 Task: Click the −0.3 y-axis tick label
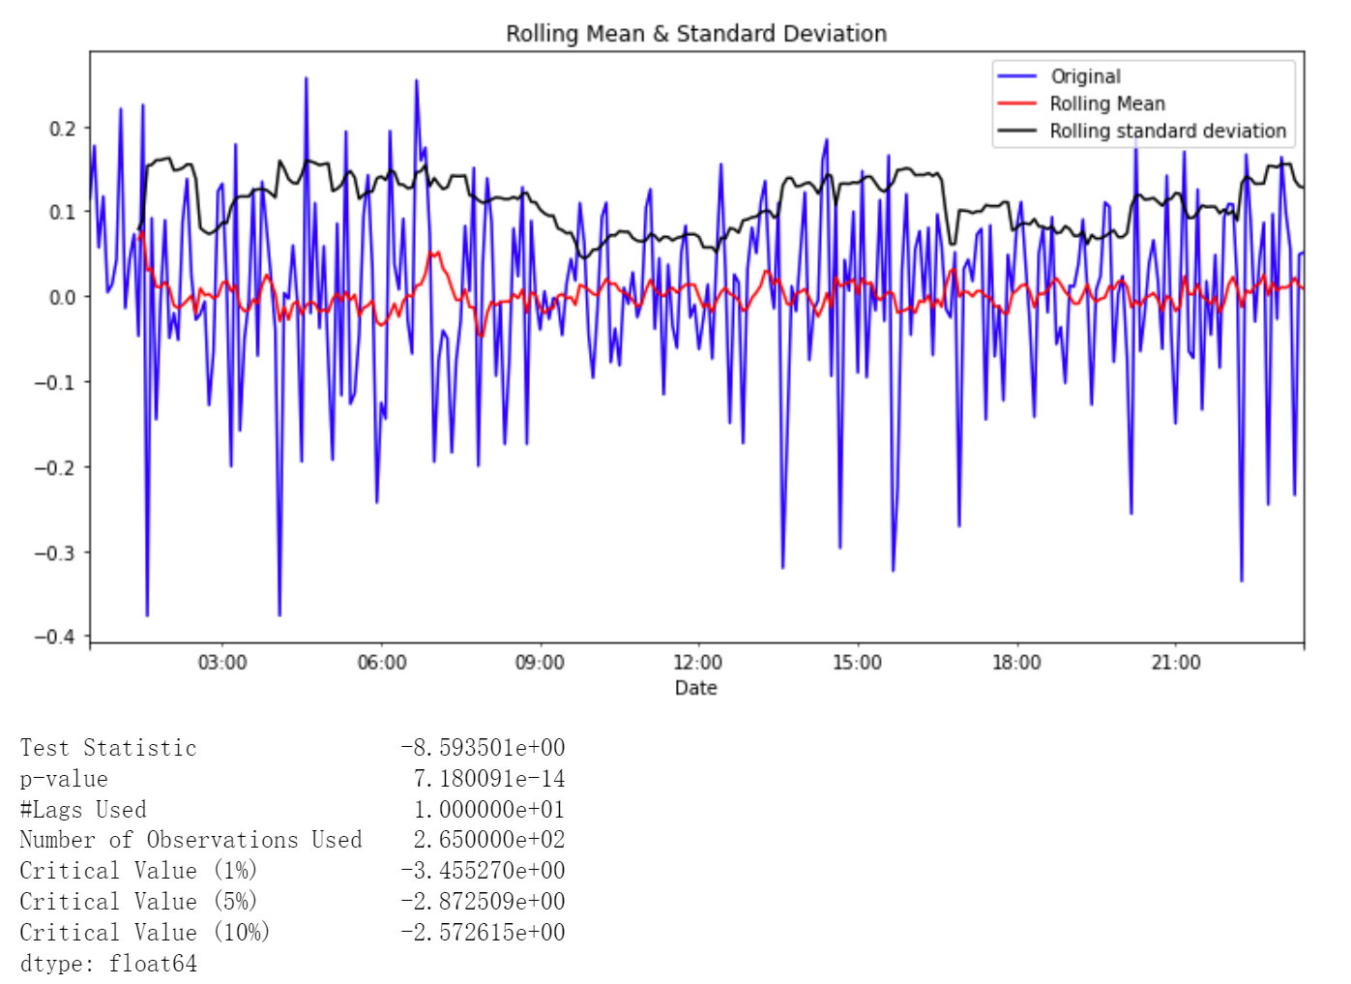point(55,552)
